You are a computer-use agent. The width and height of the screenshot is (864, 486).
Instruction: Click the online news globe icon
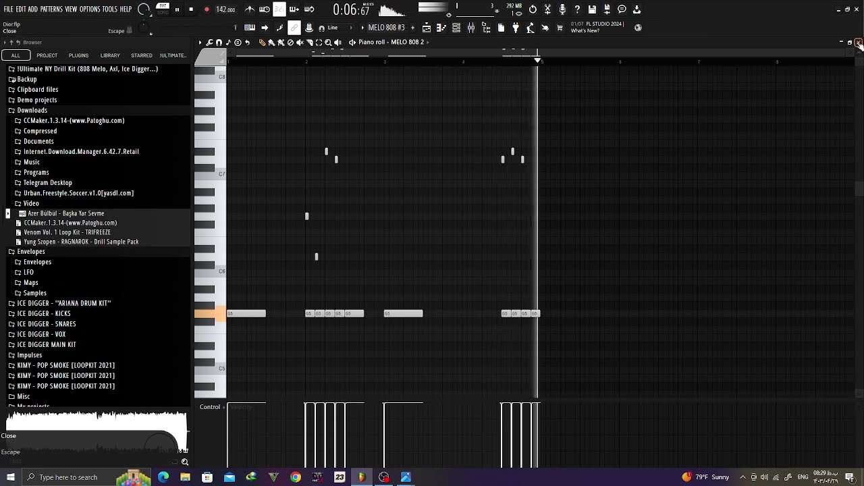coord(637,28)
